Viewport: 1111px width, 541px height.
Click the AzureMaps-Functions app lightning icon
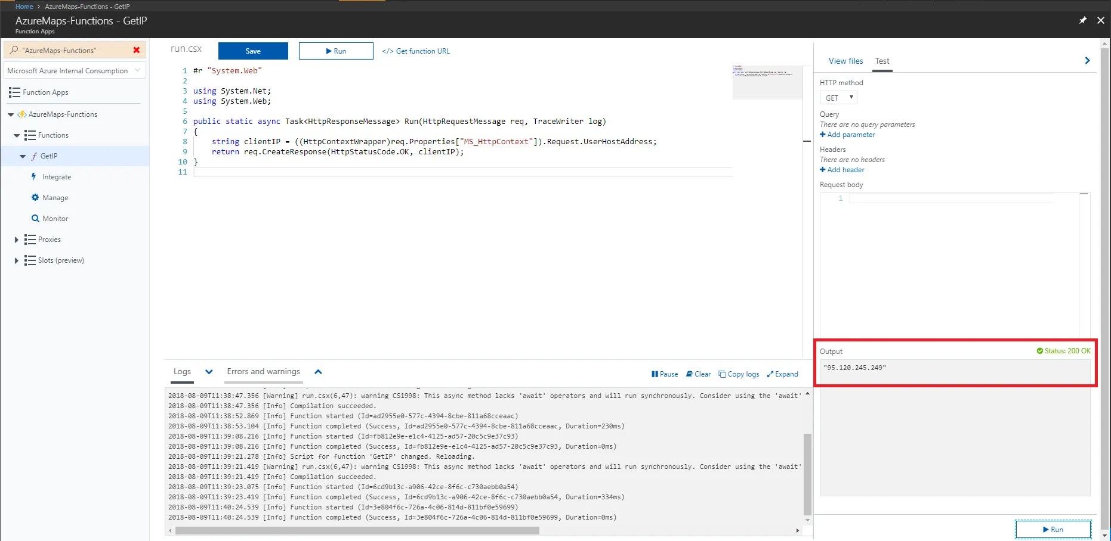click(x=22, y=114)
